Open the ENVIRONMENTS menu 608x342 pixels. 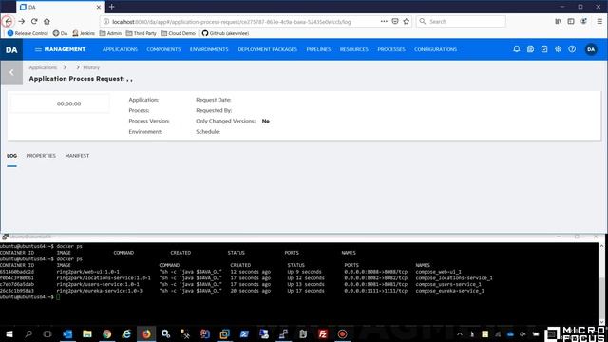click(209, 49)
